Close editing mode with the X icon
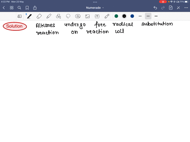 point(179,8)
